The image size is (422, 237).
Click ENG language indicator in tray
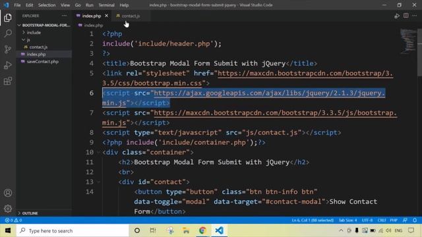click(x=398, y=230)
